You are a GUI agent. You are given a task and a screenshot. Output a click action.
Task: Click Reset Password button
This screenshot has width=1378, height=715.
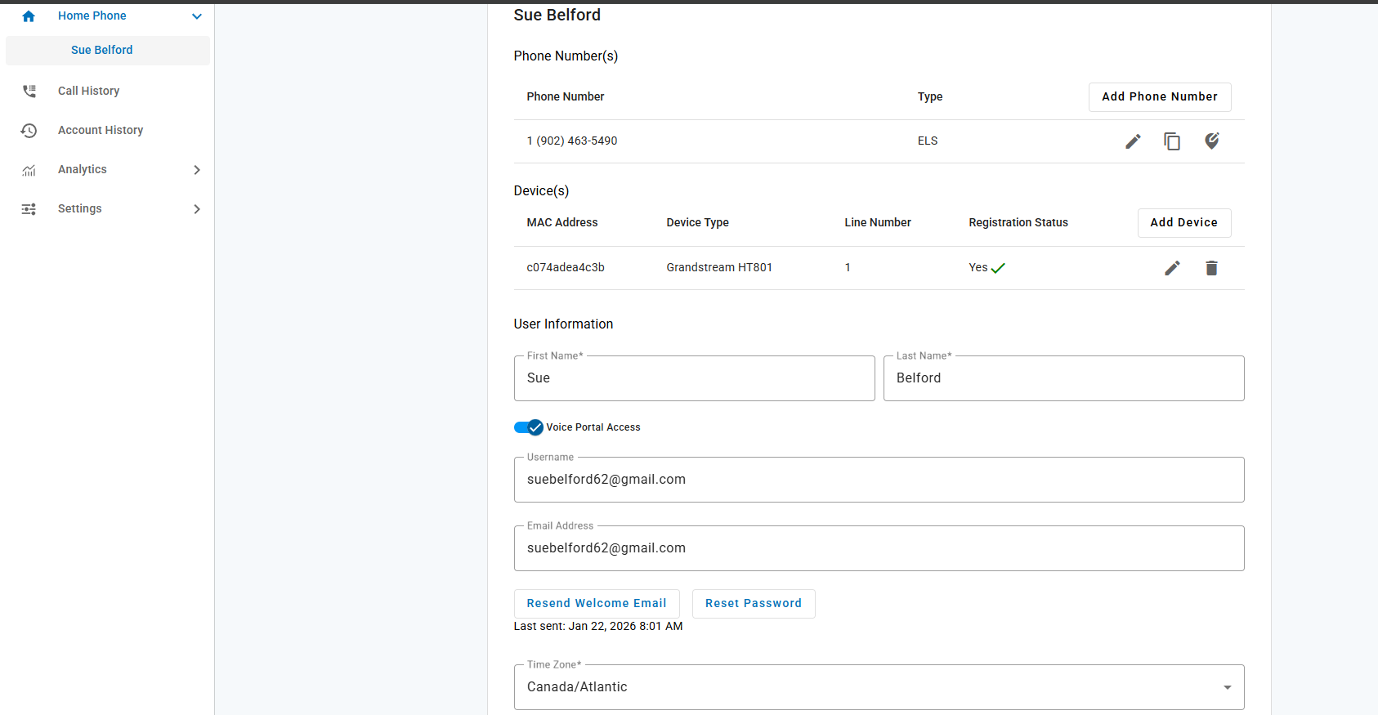754,603
